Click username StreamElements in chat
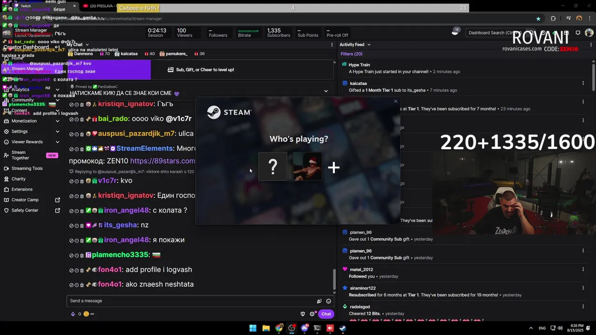Screen dimensions: 596x335 tap(145, 148)
